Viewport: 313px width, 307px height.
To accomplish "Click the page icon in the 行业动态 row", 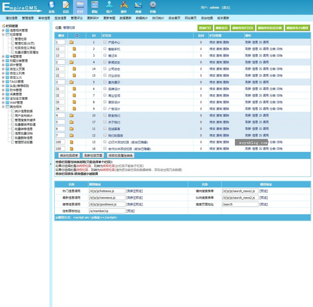I will click(x=74, y=75).
